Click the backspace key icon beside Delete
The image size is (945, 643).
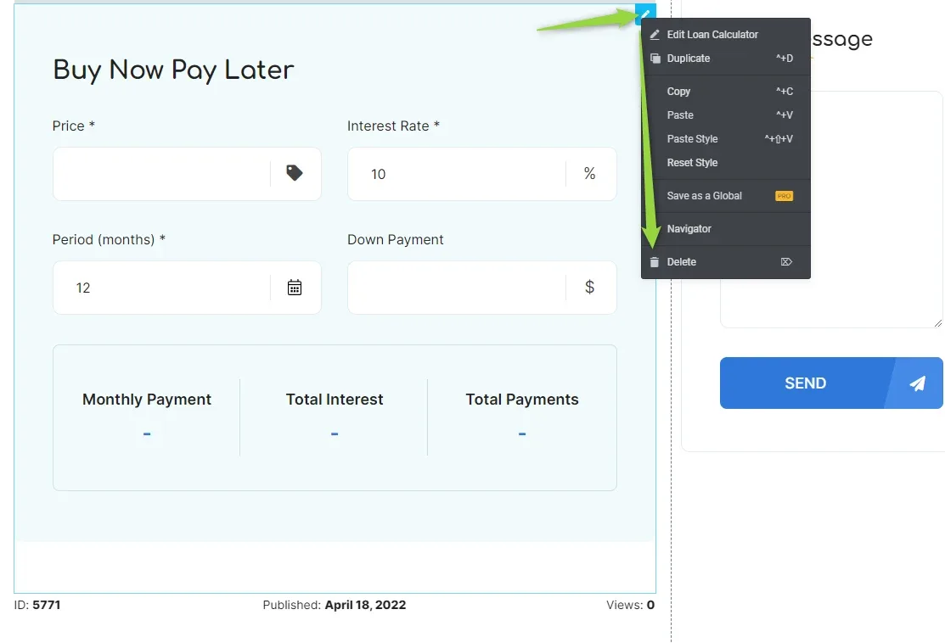786,262
